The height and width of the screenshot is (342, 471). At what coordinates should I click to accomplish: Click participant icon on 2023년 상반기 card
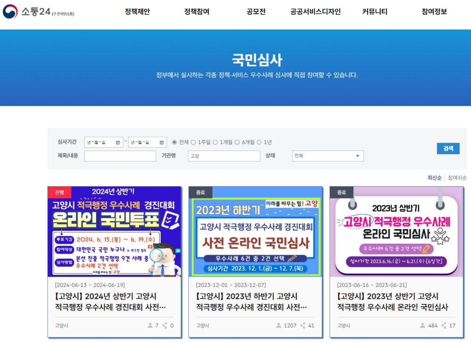(x=422, y=326)
